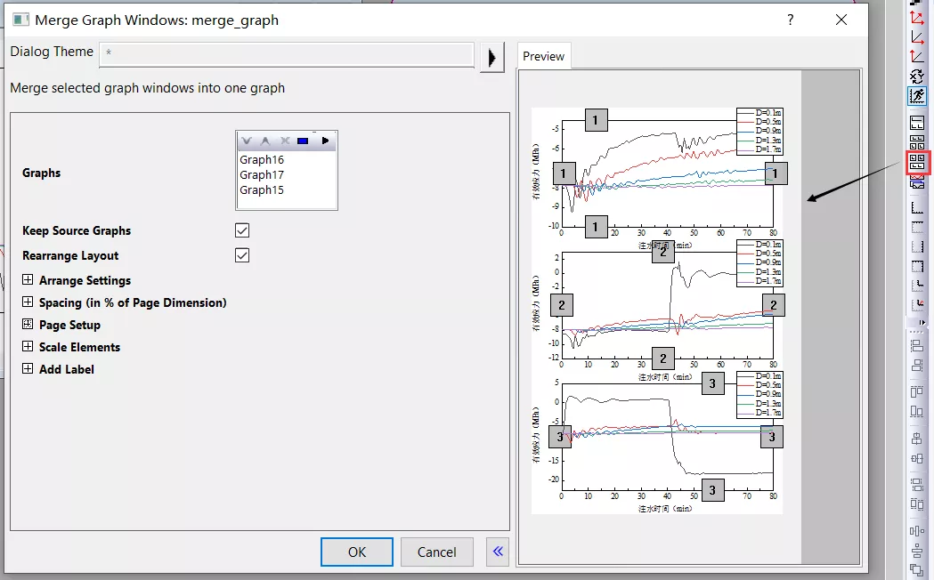The height and width of the screenshot is (580, 934).
Task: Open help with the question mark
Action: point(791,20)
